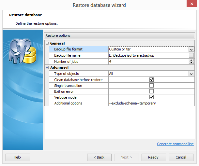Go to previous step with Back button
This screenshot has height=166, width=199.
click(x=99, y=158)
